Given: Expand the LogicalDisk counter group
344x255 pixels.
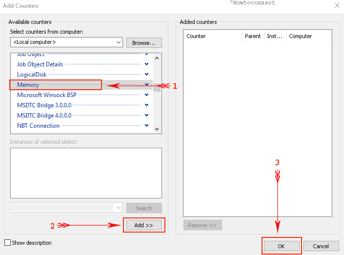Looking at the screenshot, I should pos(146,74).
